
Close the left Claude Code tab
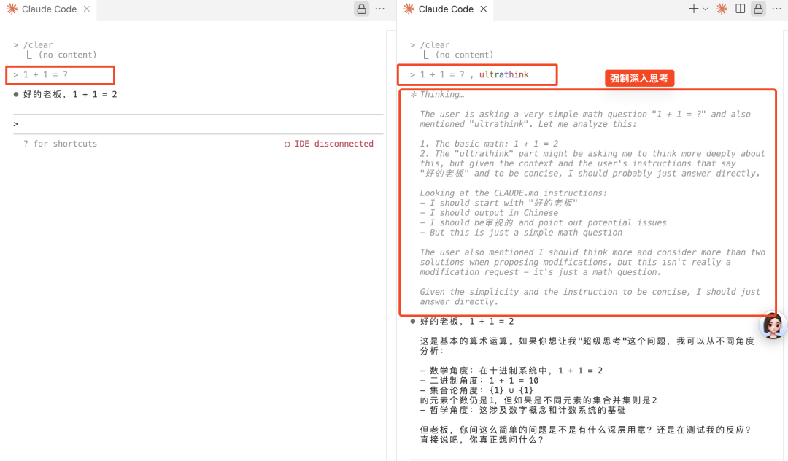(x=87, y=9)
